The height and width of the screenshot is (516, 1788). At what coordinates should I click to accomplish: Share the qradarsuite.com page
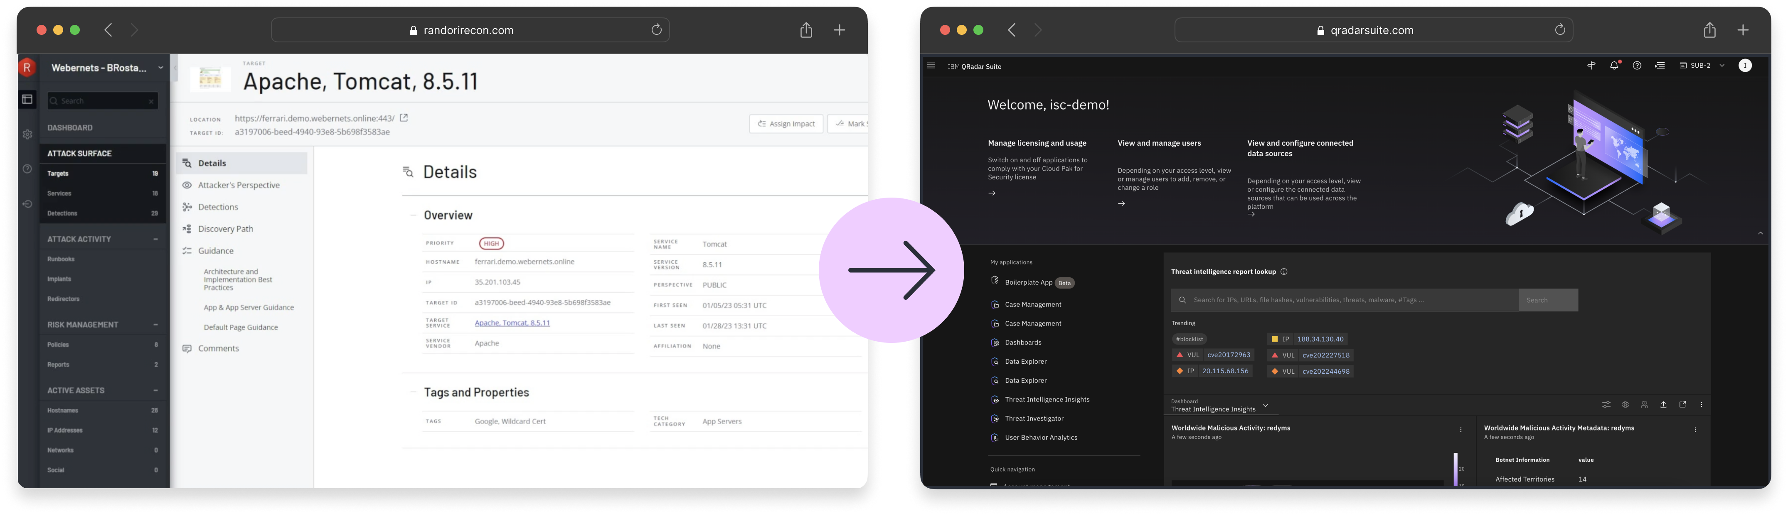coord(1709,30)
